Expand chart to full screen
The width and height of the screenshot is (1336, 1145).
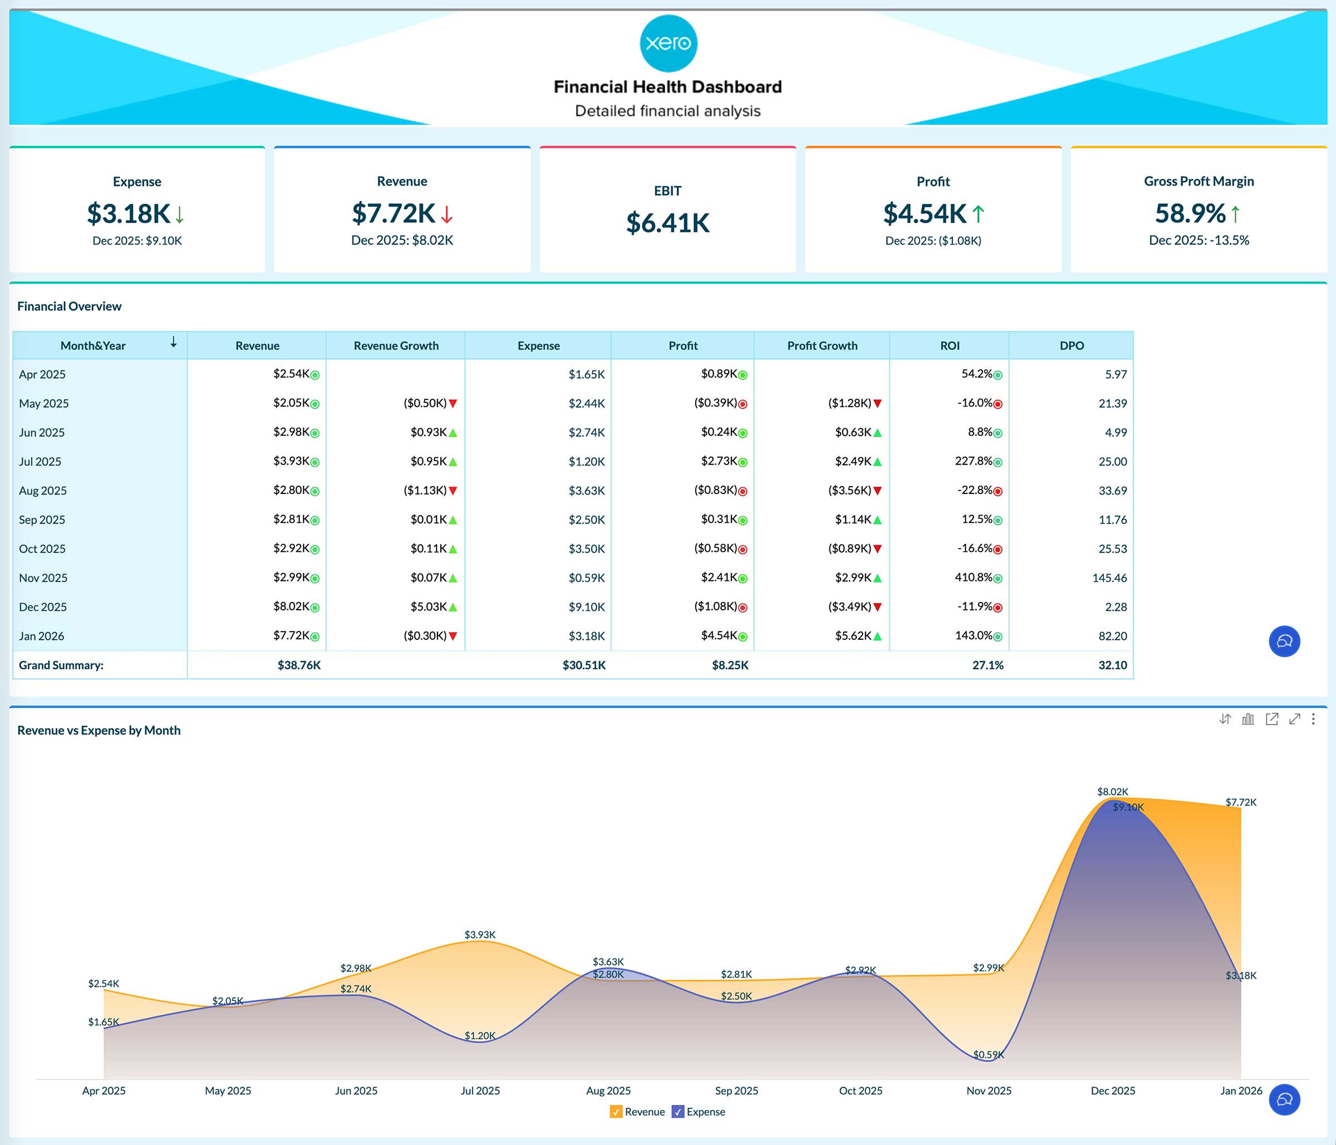1296,720
